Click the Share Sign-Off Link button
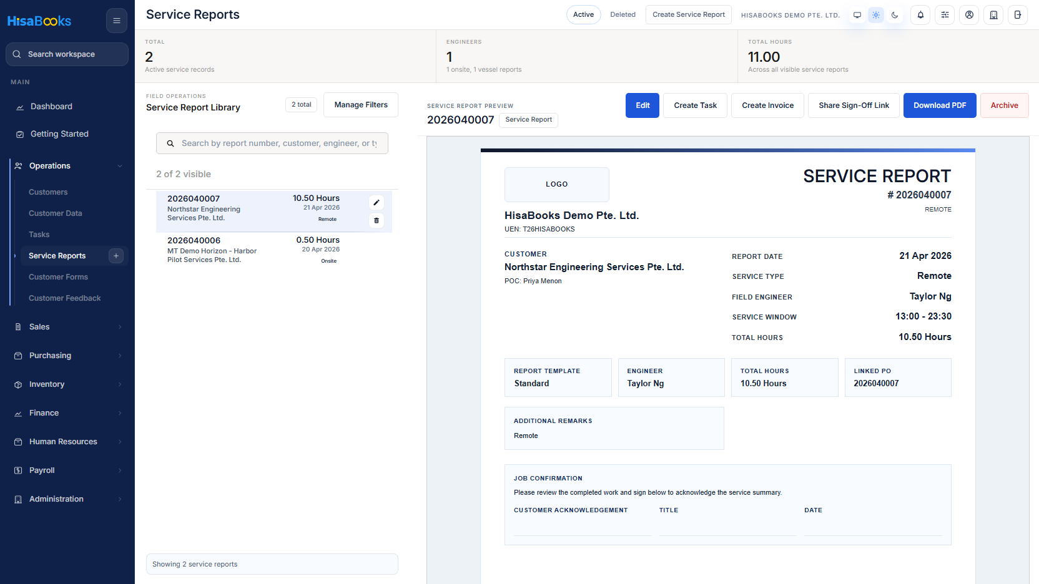 854,105
